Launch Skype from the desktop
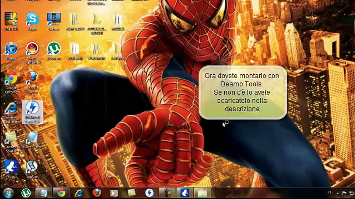Image resolution: width=355 pixels, height=199 pixels. coord(32,21)
